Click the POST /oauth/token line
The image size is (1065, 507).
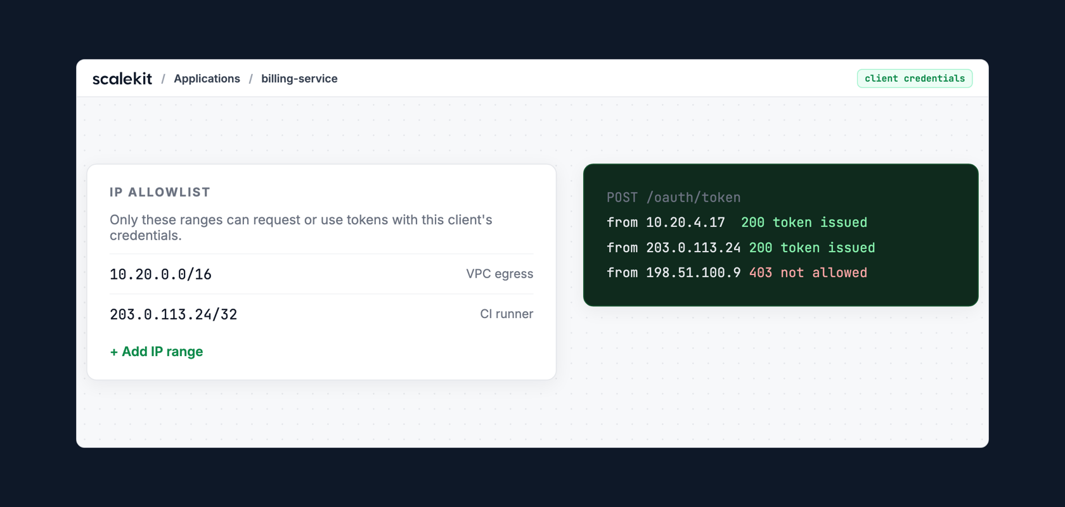click(x=673, y=198)
